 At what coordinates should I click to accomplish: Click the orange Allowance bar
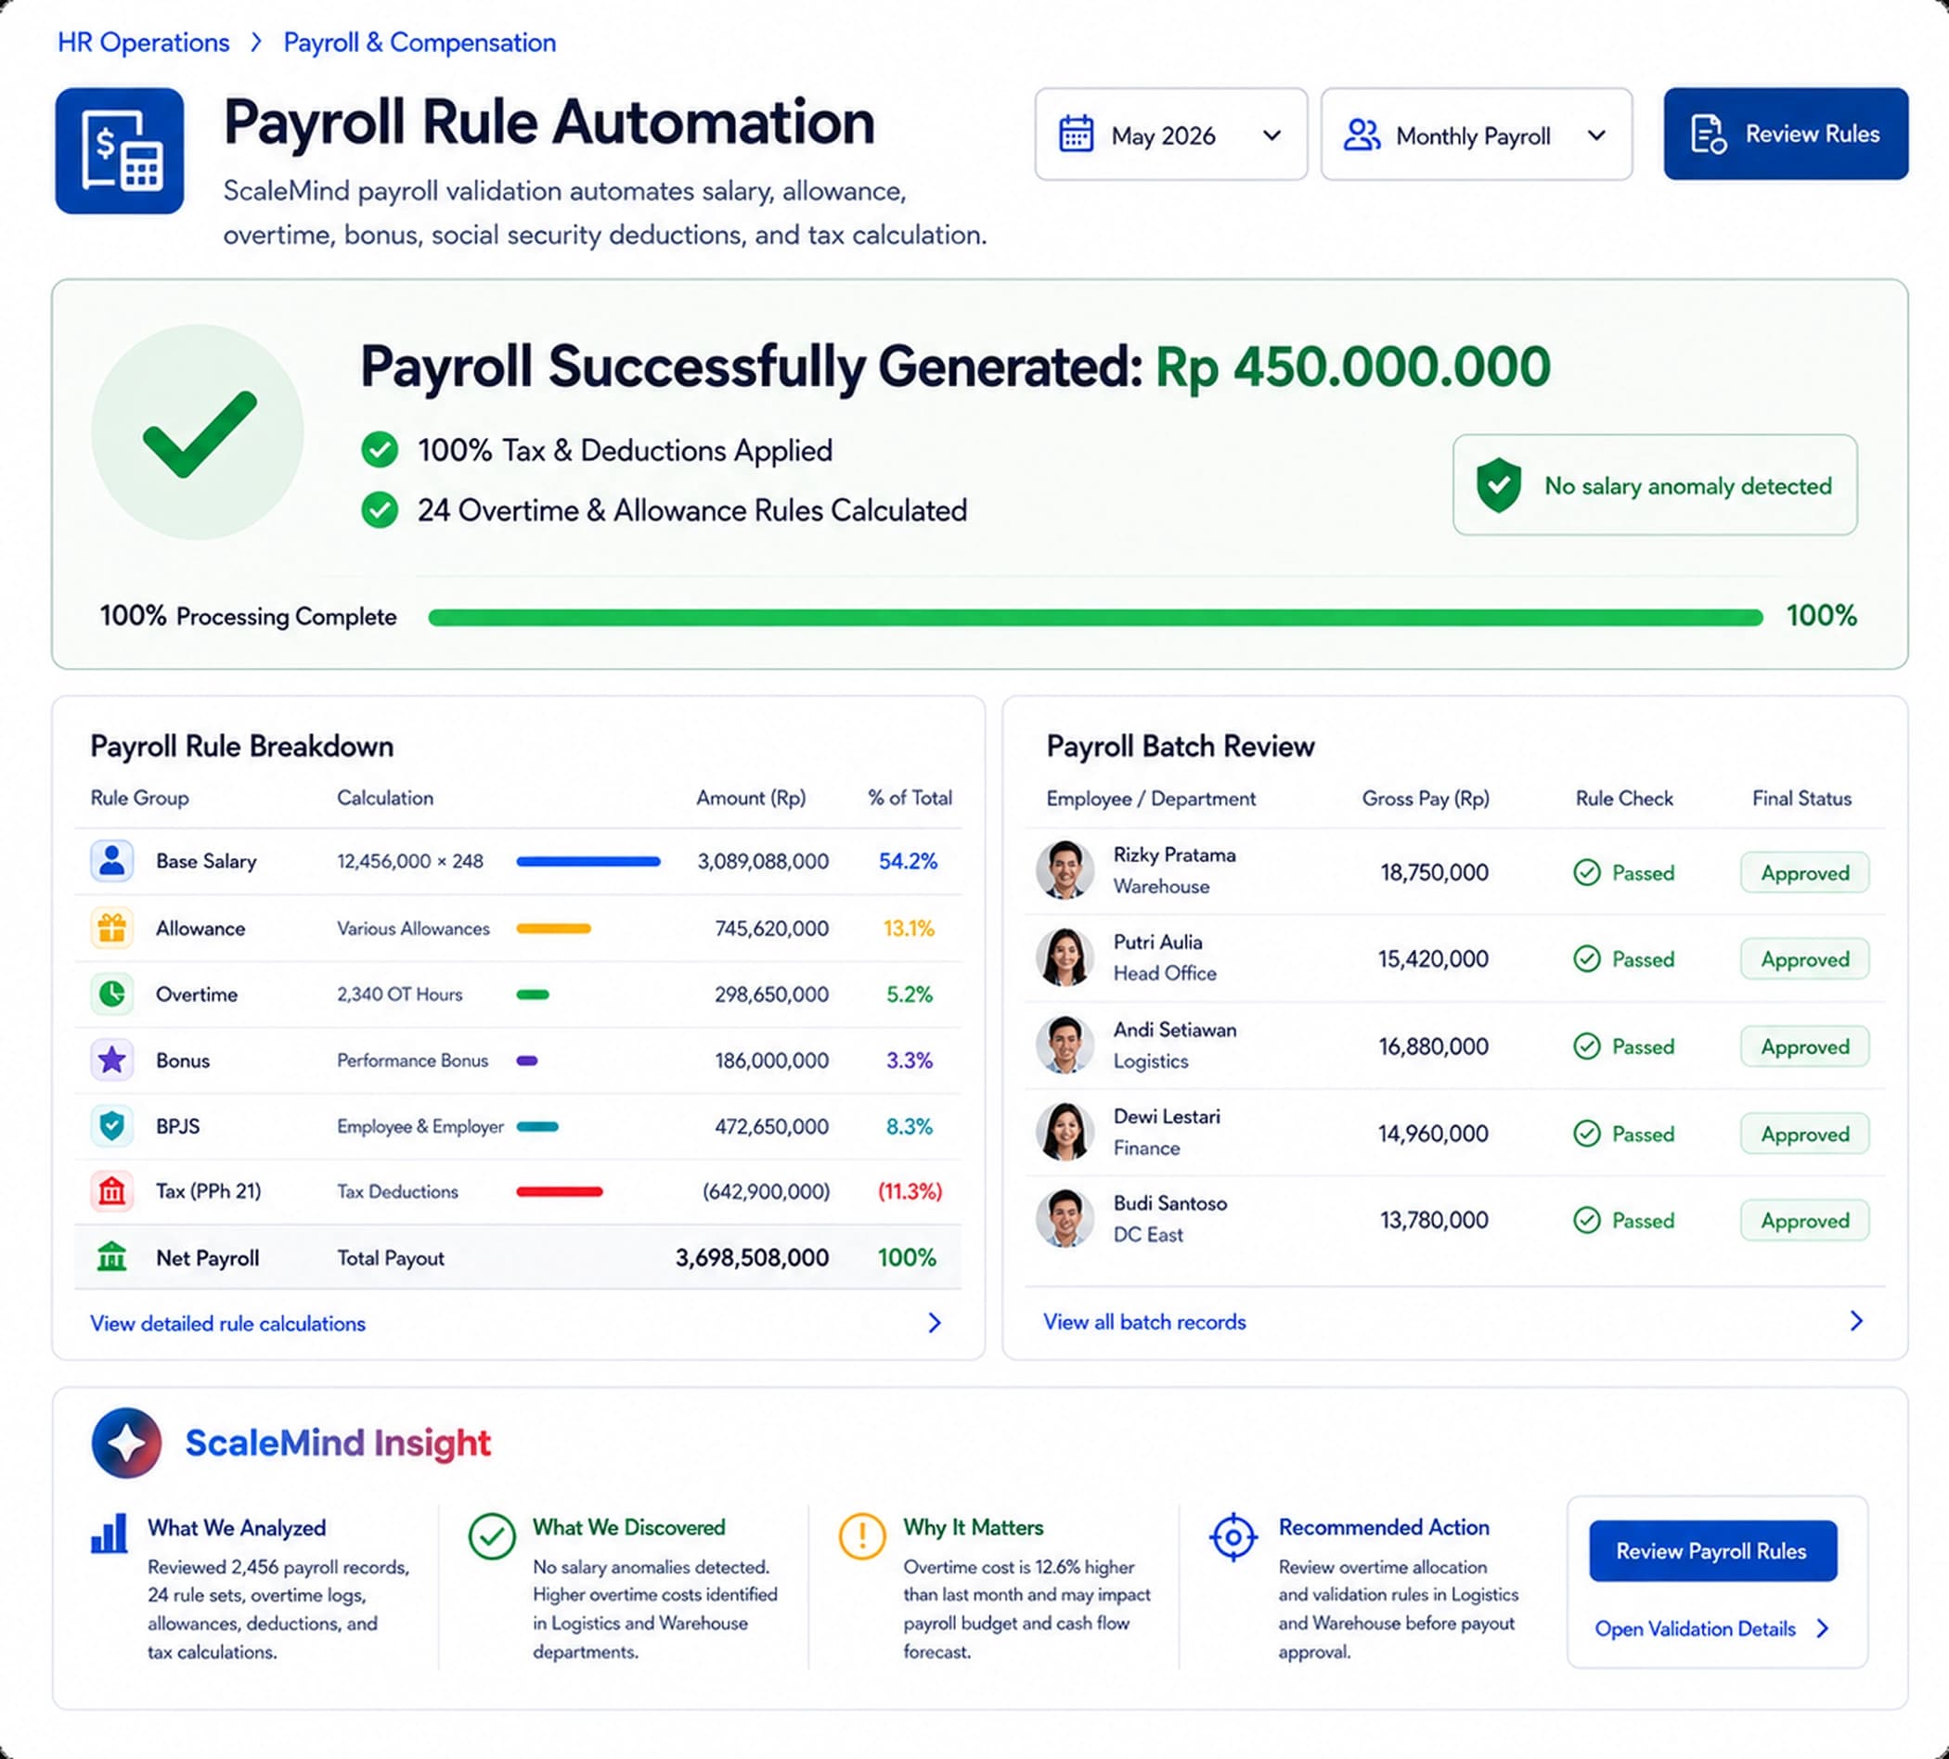(553, 928)
